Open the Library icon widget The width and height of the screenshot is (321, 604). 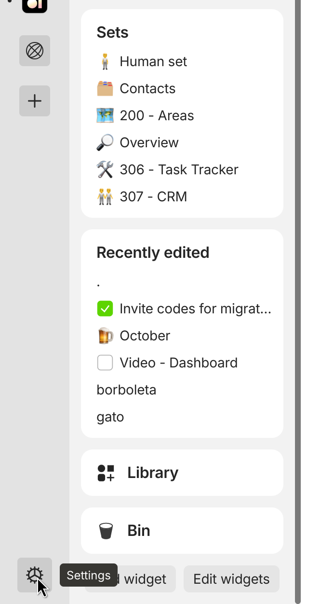(x=106, y=473)
